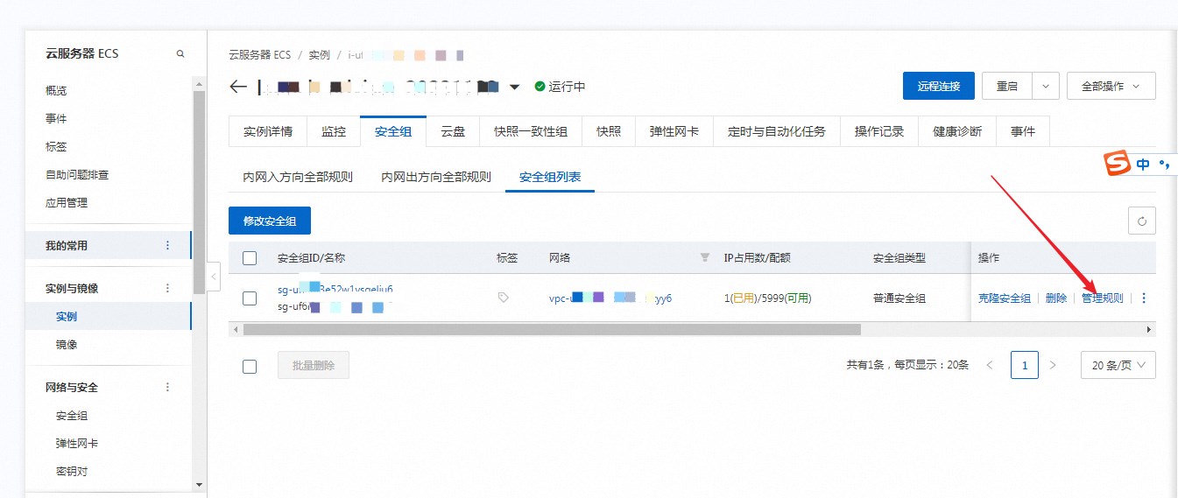Image resolution: width=1178 pixels, height=498 pixels.
Task: Go to next page arrow in pagination
Action: point(1053,365)
